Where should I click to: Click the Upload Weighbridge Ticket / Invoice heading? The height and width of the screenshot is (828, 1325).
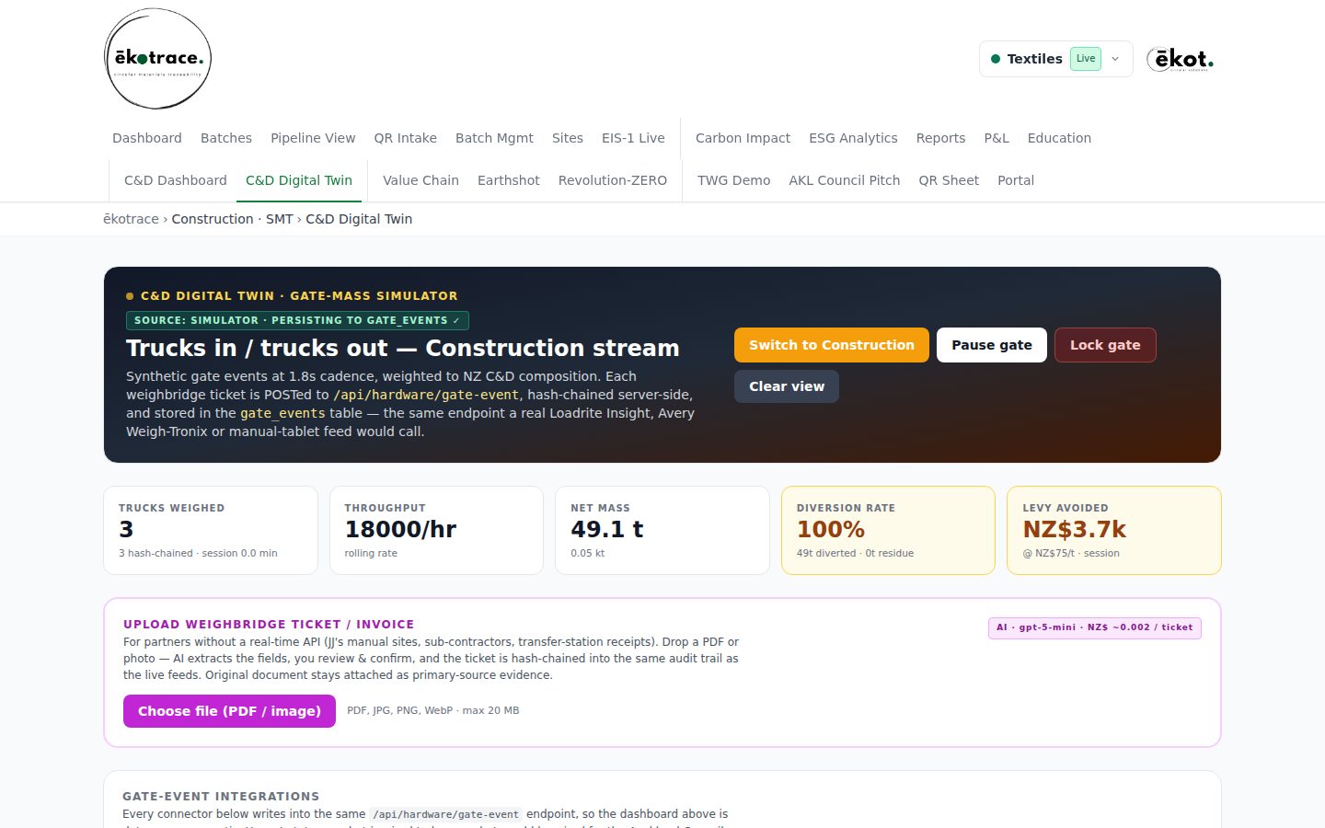pos(269,625)
